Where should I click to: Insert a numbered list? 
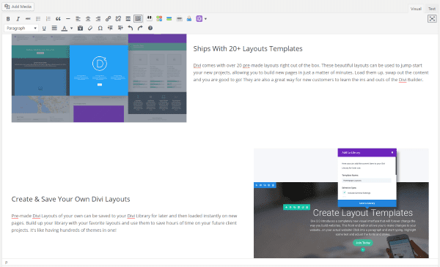[48, 19]
